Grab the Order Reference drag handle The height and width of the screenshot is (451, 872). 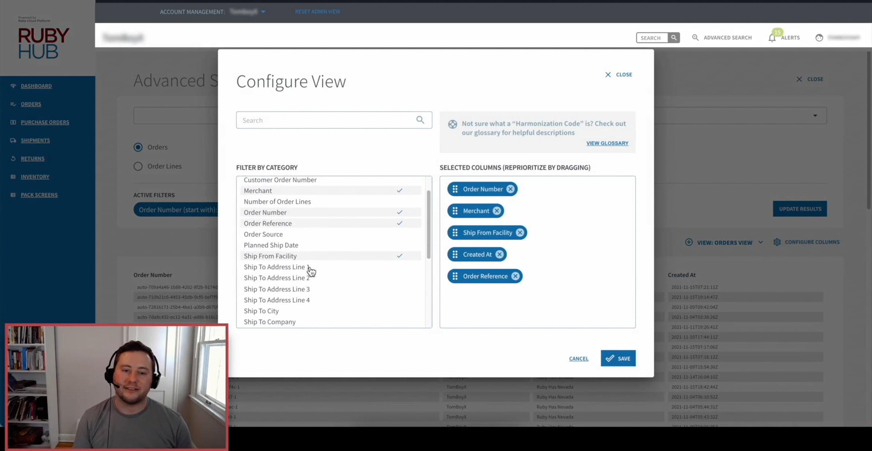[x=455, y=276]
